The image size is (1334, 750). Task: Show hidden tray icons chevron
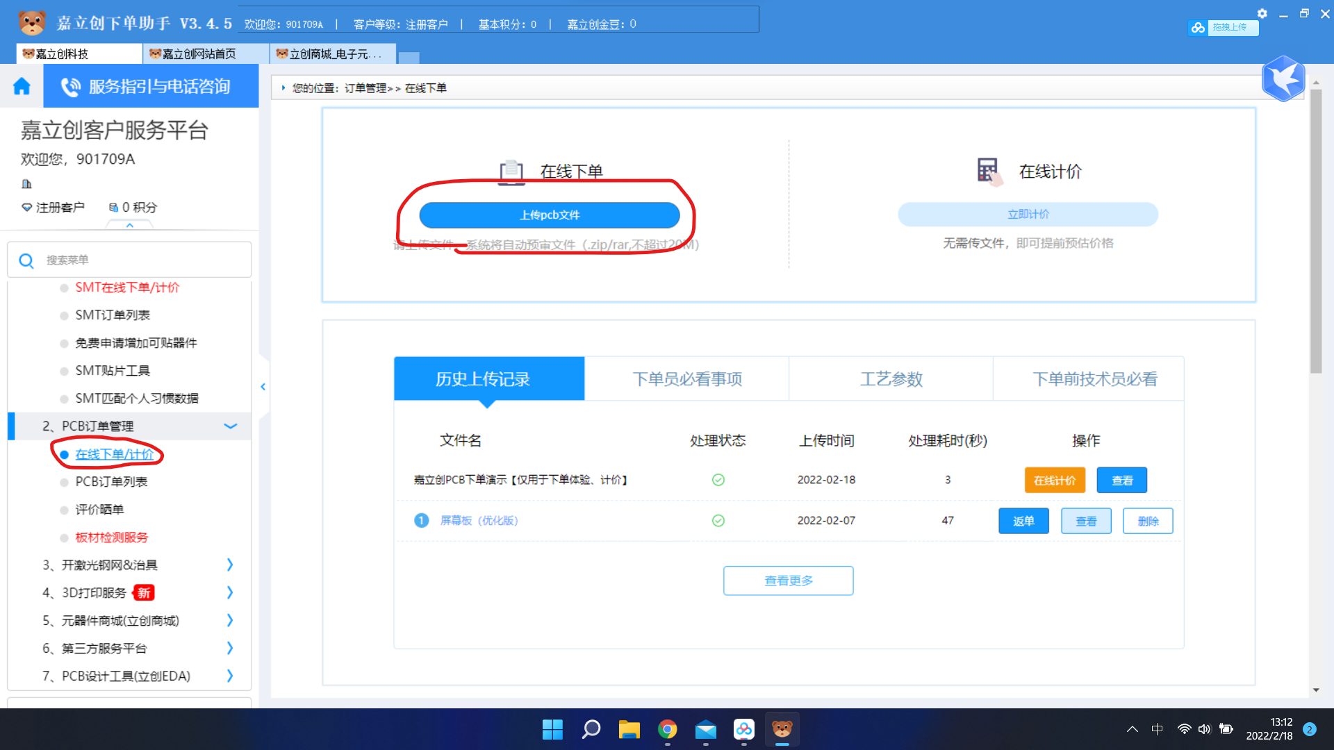coord(1133,729)
